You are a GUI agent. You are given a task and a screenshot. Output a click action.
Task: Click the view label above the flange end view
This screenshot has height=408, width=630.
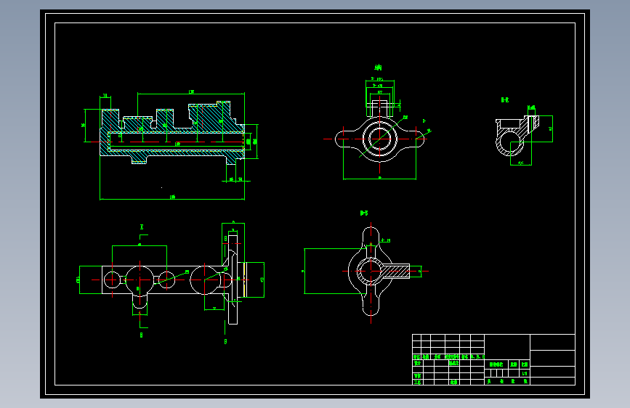coord(378,68)
